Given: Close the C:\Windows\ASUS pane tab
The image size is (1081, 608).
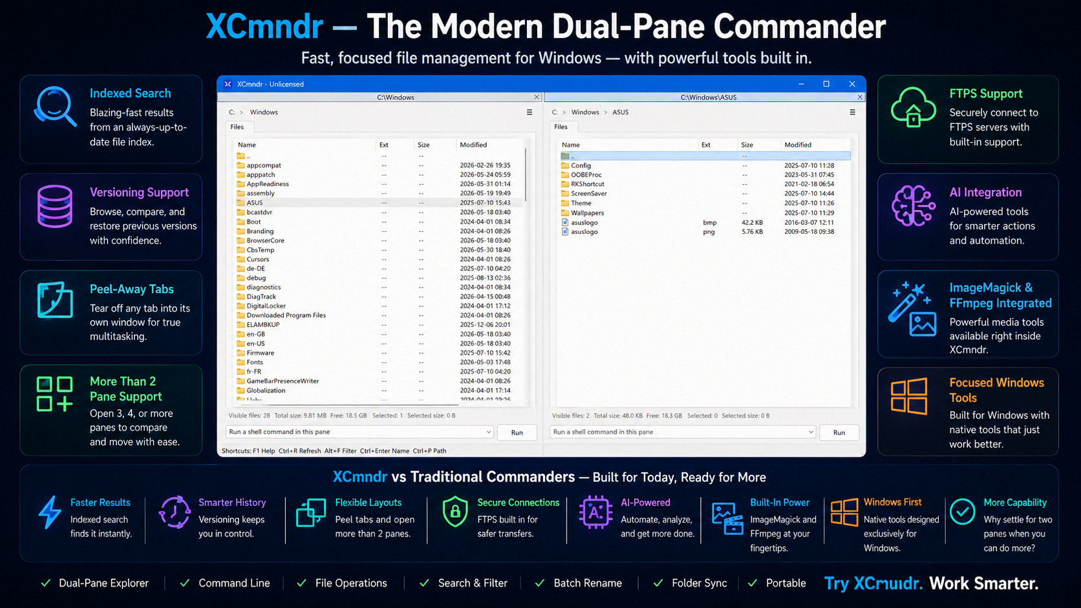Looking at the screenshot, I should point(860,97).
